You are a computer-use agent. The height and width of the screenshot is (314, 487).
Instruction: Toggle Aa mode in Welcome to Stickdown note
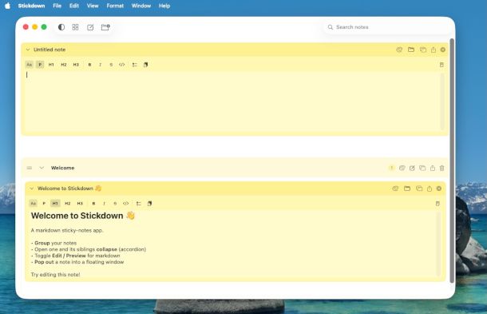coord(34,203)
